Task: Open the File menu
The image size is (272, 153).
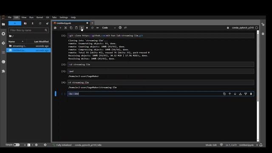Action: 10,17
